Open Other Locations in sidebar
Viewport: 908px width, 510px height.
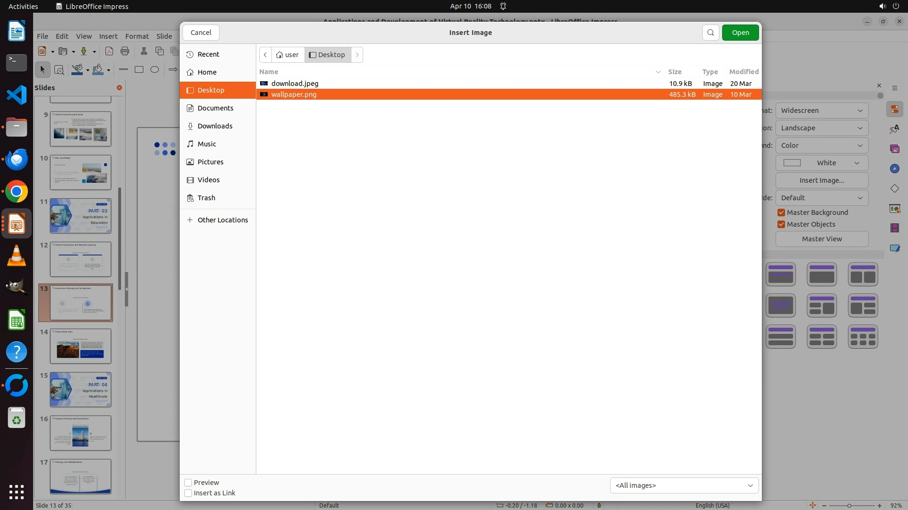tap(222, 220)
